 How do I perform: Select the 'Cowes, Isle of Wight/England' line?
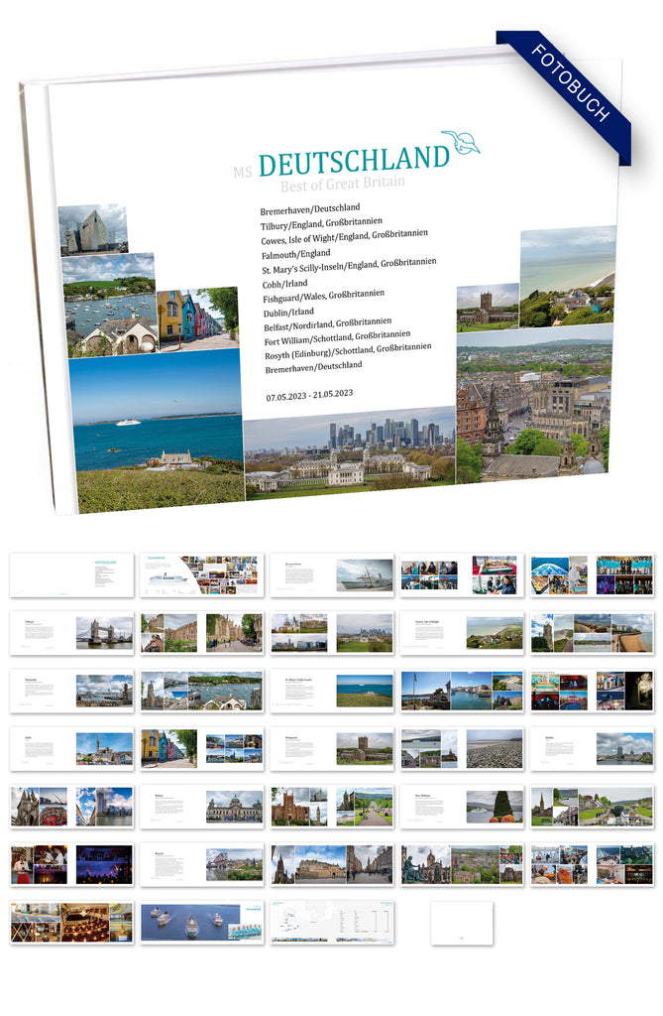pos(345,236)
